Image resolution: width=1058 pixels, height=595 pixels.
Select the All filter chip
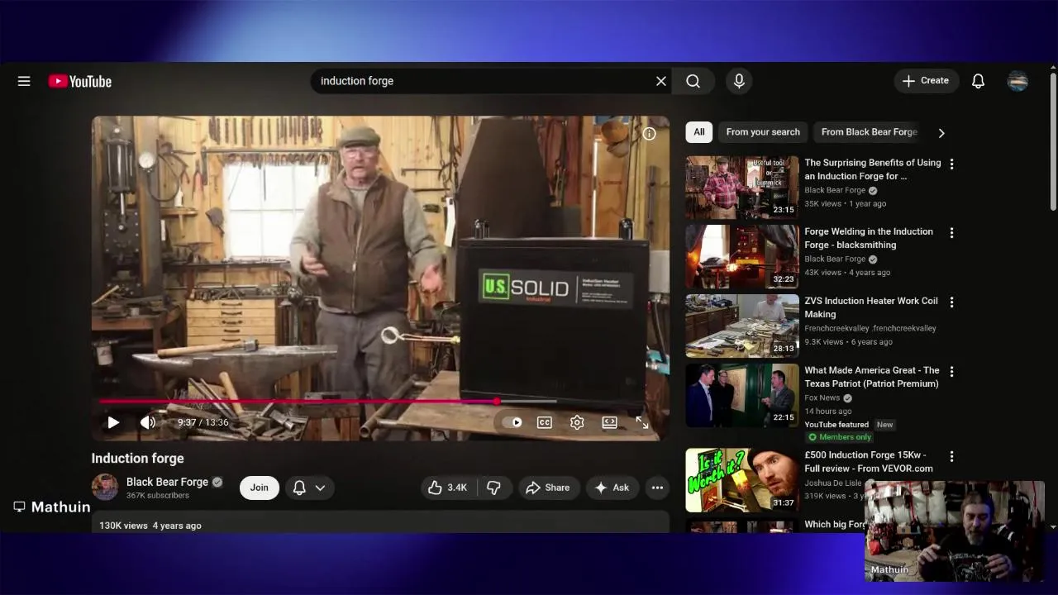(699, 132)
